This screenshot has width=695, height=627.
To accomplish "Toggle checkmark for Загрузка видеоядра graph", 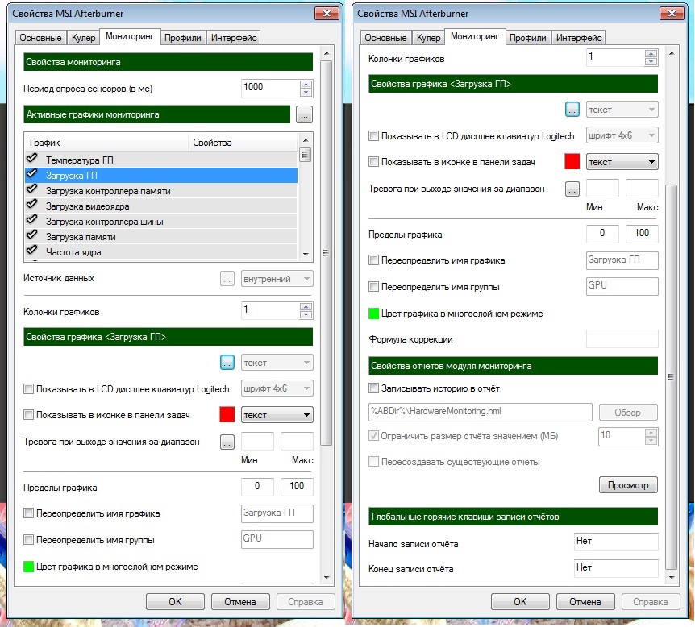I will tap(32, 204).
